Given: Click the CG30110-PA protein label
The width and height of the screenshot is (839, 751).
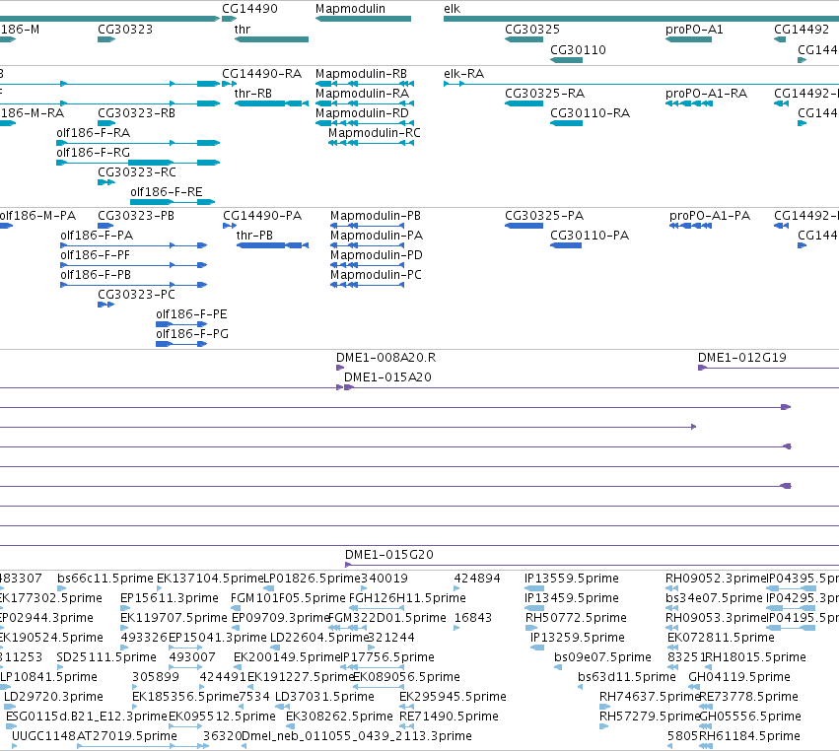Looking at the screenshot, I should tap(590, 236).
